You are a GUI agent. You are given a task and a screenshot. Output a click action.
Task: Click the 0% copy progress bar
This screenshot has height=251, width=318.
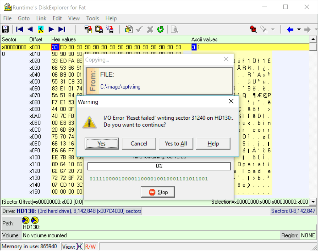pos(159,166)
